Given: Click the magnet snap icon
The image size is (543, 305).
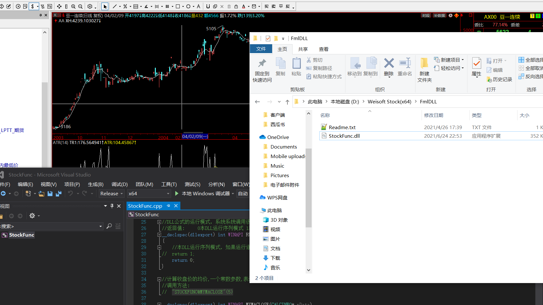Looking at the screenshot, I should [x=208, y=6].
